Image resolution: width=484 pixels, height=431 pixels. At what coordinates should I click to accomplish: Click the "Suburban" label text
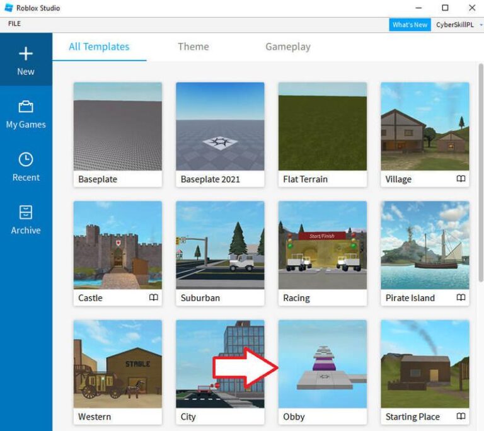pos(200,298)
